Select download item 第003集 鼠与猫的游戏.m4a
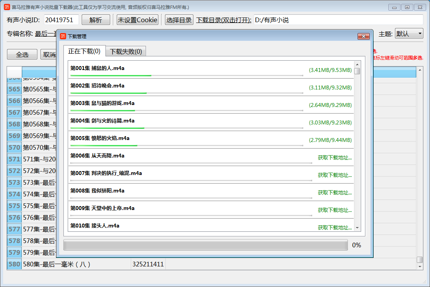This screenshot has width=430, height=287. tap(211, 105)
